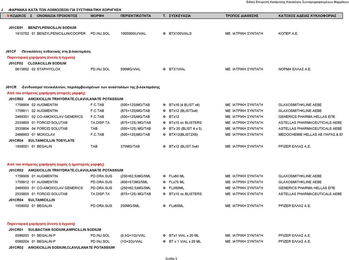Viewport: 349px width, 260px height.
Task: Click the strength '500MG/VIAL'
Action: point(131,69)
